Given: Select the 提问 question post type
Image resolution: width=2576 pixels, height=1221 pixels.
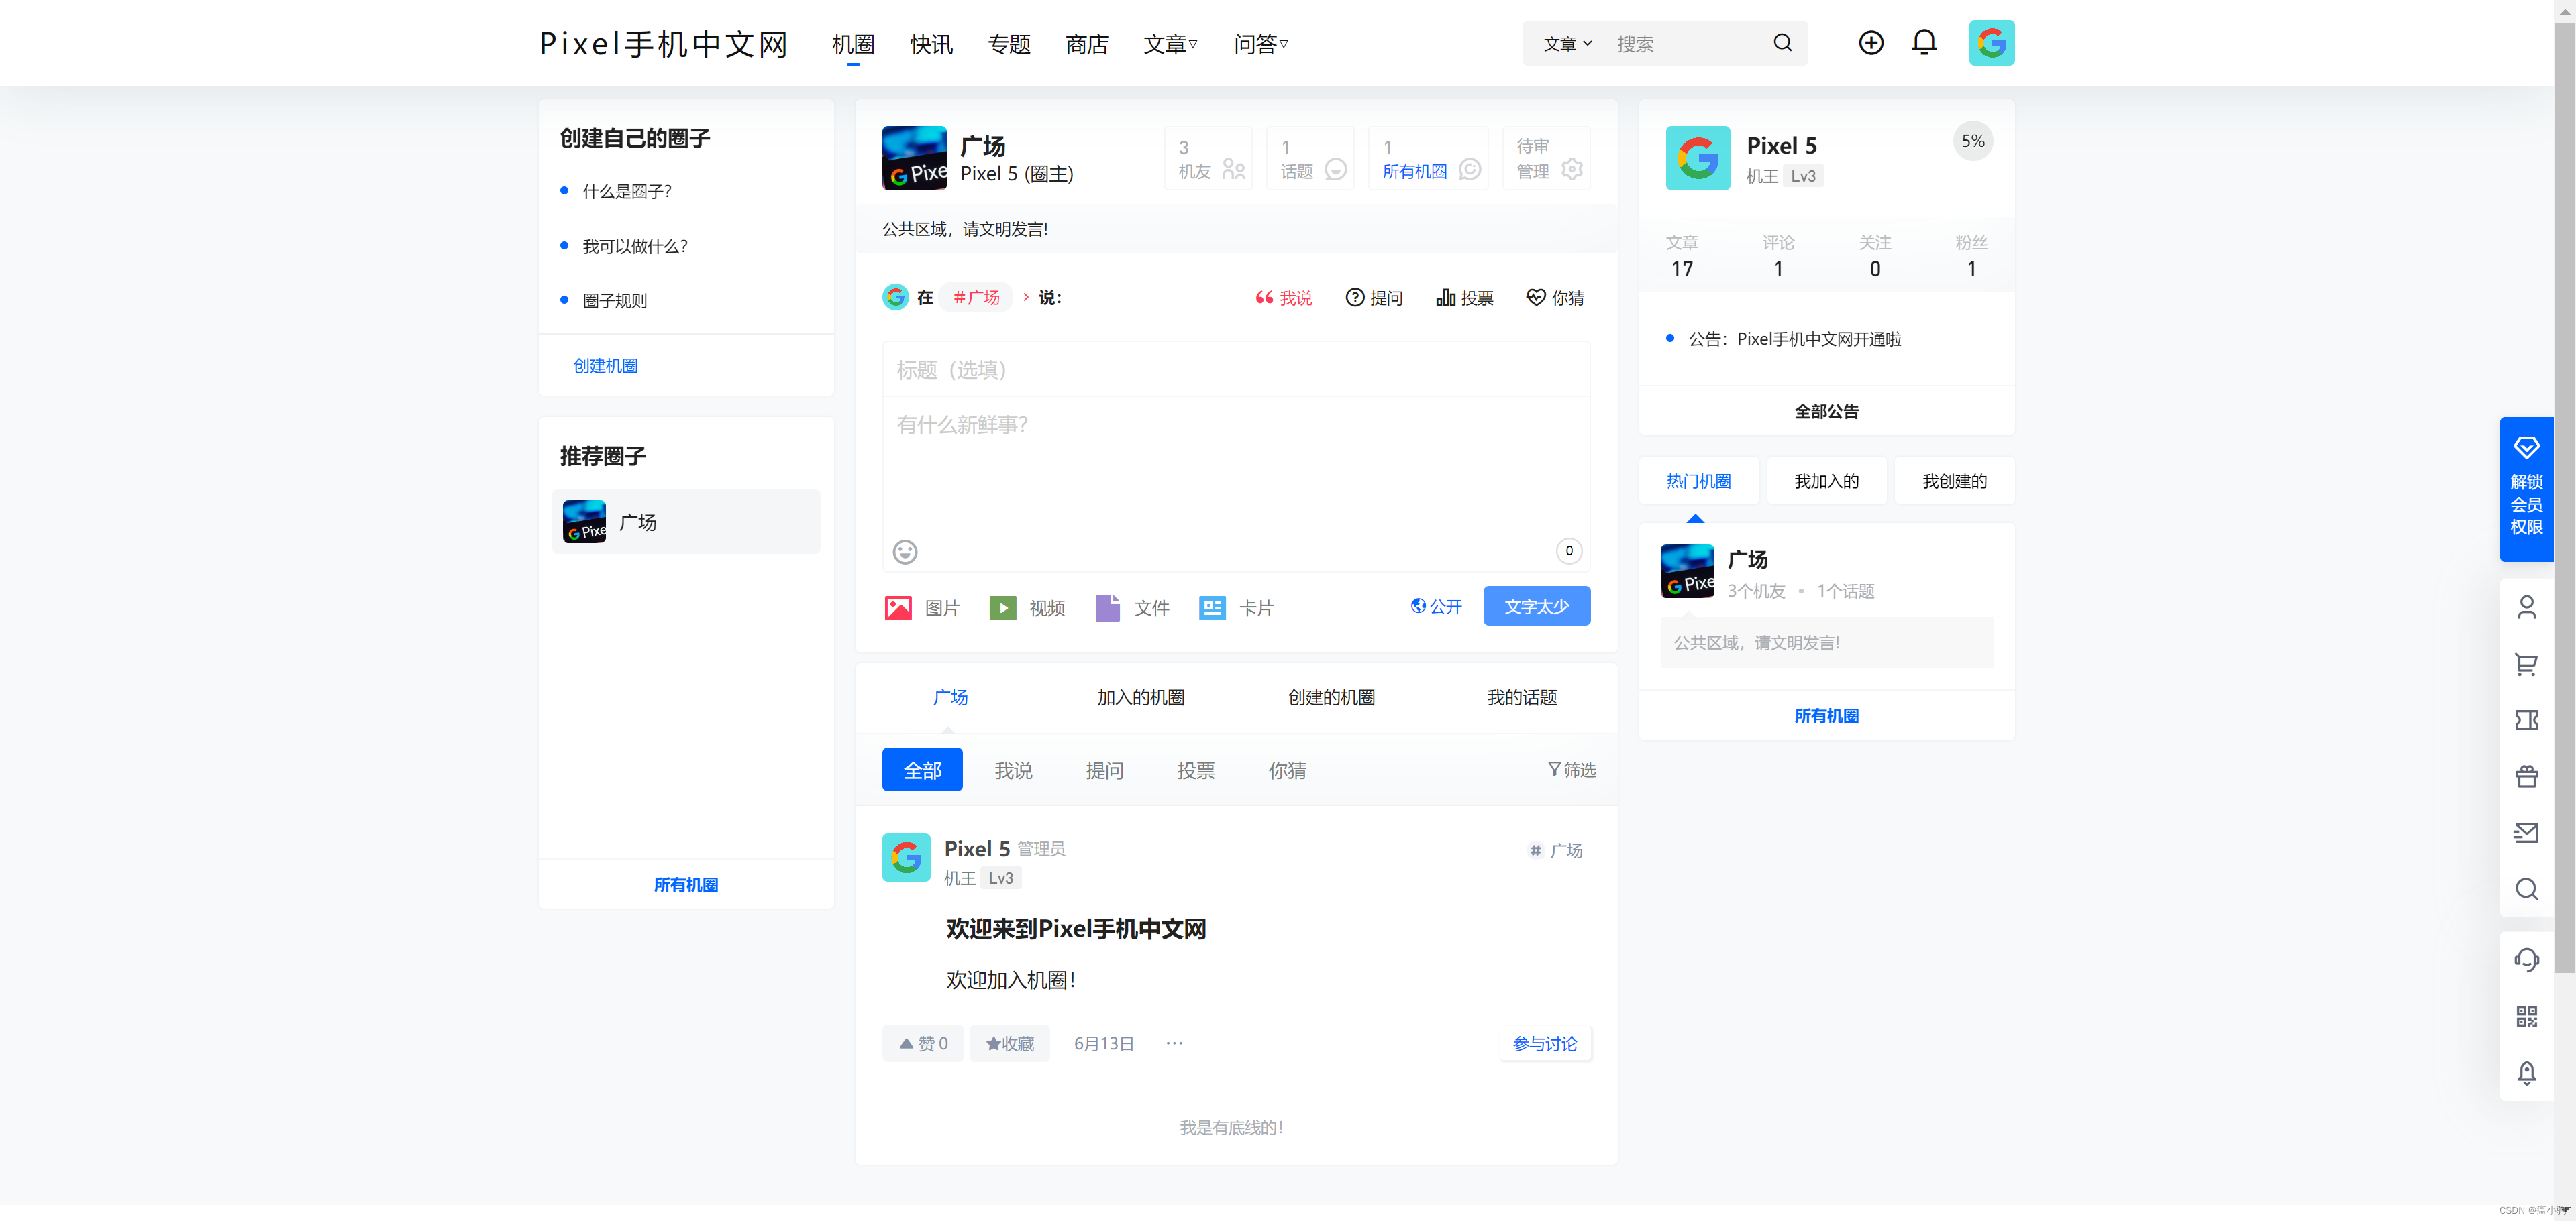Looking at the screenshot, I should coord(1374,298).
